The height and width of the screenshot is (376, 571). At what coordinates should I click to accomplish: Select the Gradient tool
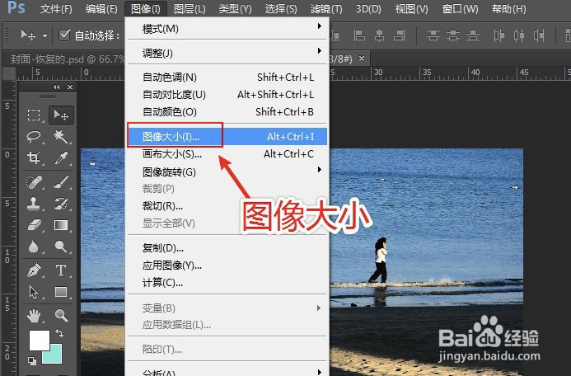coord(61,225)
